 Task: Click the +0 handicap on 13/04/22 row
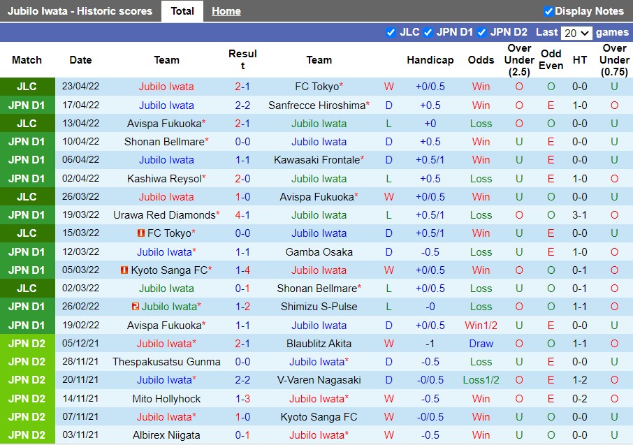(430, 124)
